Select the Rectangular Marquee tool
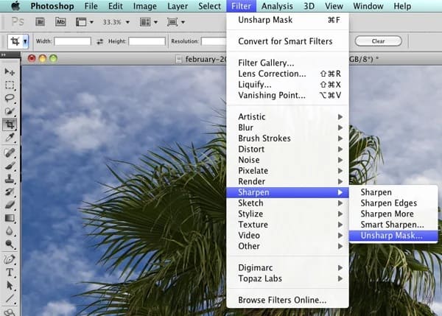Image resolution: width=442 pixels, height=316 pixels. pyautogui.click(x=10, y=85)
